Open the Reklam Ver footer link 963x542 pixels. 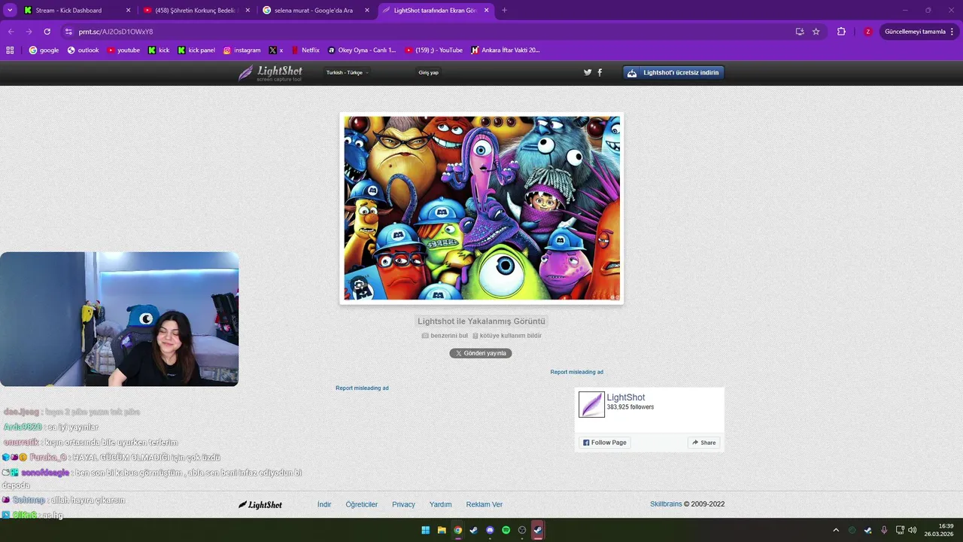point(485,504)
